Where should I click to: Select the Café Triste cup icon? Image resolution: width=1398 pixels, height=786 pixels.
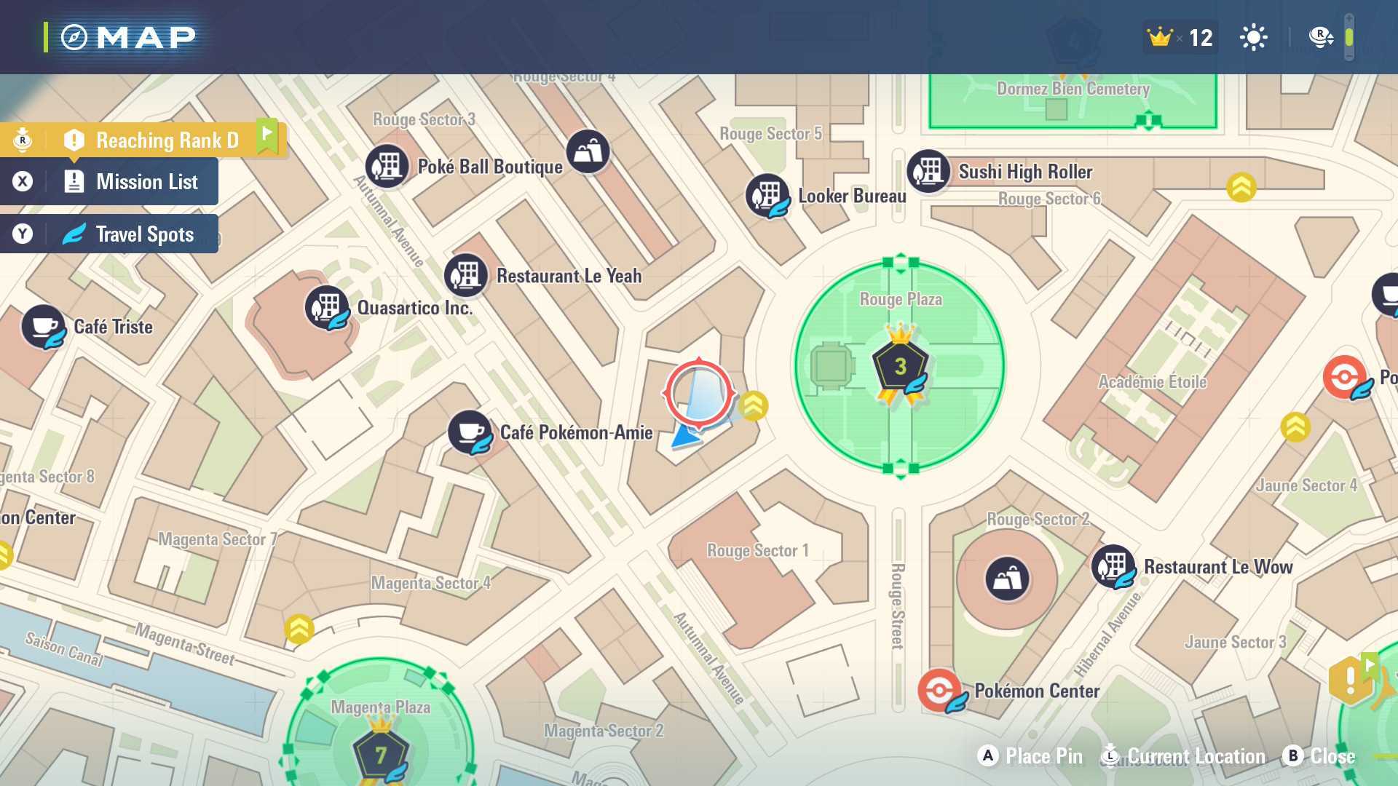point(43,326)
